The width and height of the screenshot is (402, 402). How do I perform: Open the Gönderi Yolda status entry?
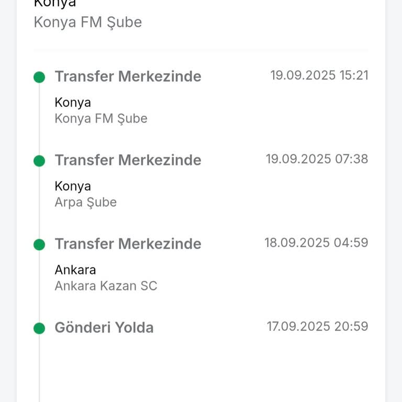pyautogui.click(x=104, y=328)
